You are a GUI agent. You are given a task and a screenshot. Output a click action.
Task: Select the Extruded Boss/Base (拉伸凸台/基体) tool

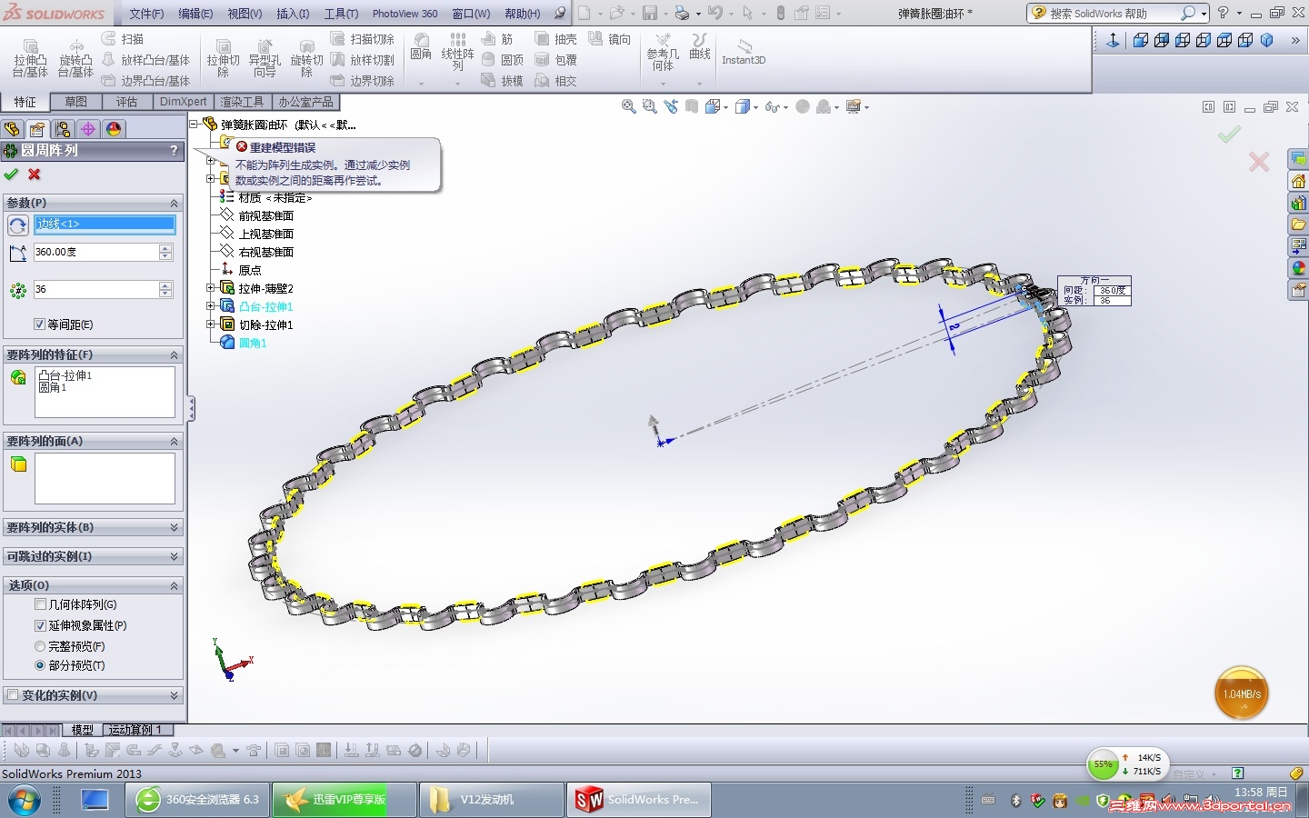coord(30,58)
